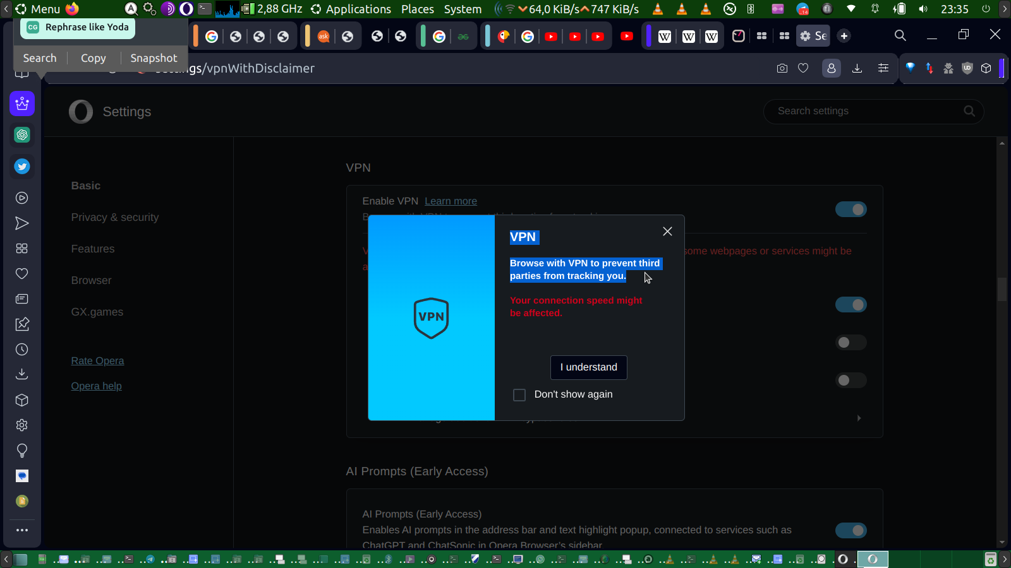Expand the row with right chevron arrow
The width and height of the screenshot is (1011, 568).
pyautogui.click(x=859, y=418)
